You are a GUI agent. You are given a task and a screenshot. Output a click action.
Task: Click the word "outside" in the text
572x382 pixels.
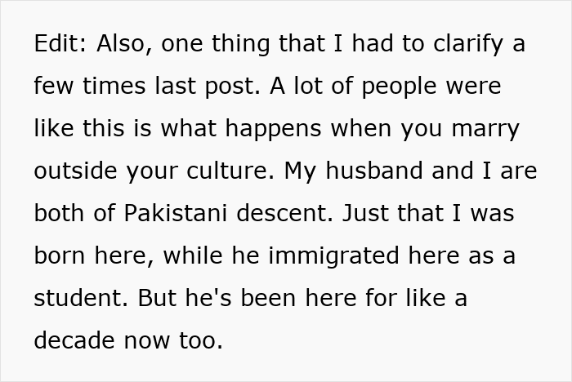[x=71, y=171]
